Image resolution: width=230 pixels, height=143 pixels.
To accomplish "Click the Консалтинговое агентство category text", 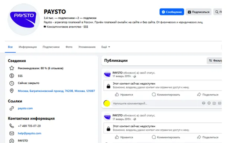I will (64, 27).
